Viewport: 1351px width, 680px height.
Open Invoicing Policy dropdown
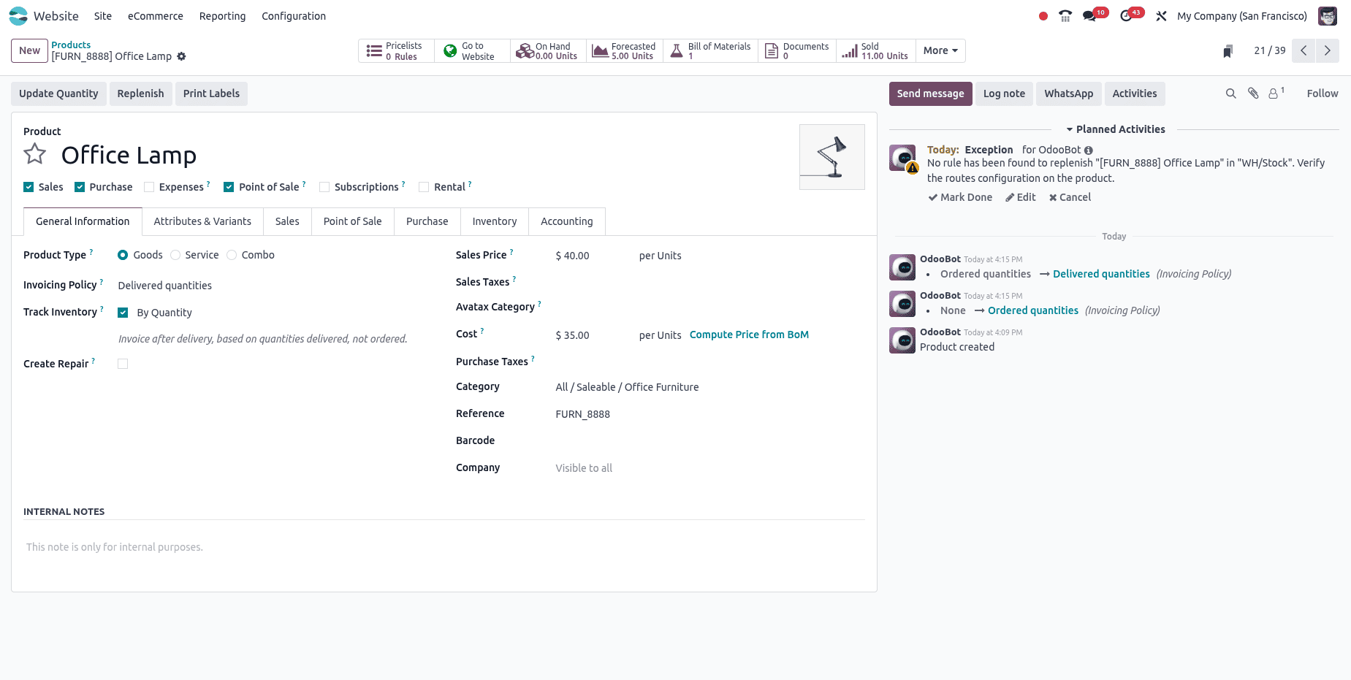click(274, 286)
